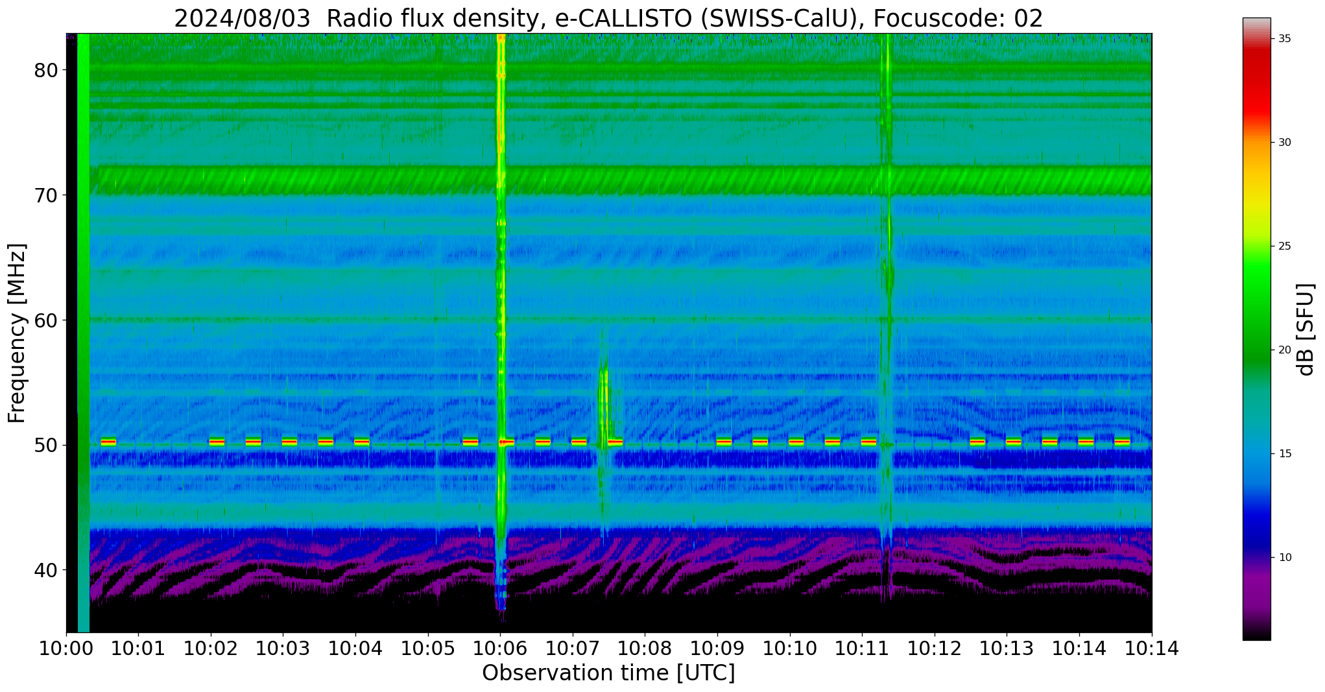Click the 'Observation time [UTC]' axis label
This screenshot has height=692, width=1325.
tap(608, 673)
